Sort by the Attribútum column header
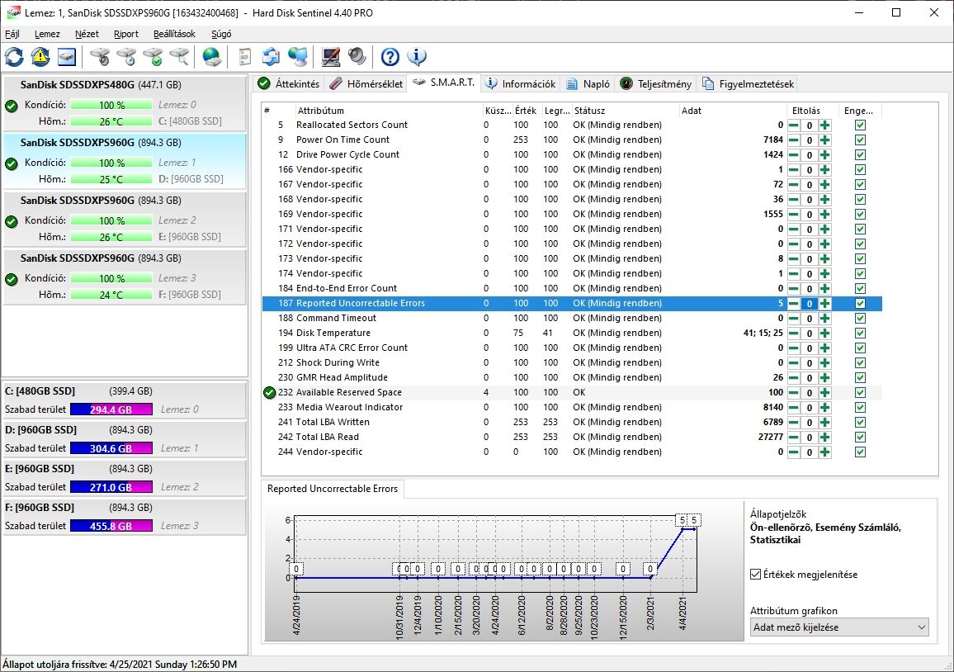 pyautogui.click(x=388, y=111)
